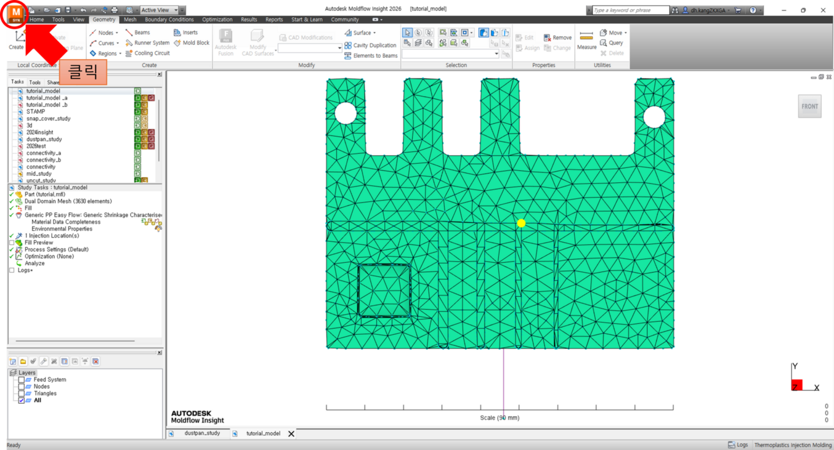Open the Surface dropdown menu
The height and width of the screenshot is (450, 834).
pyautogui.click(x=360, y=33)
